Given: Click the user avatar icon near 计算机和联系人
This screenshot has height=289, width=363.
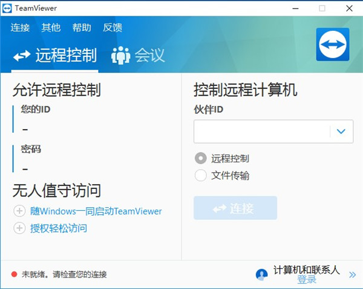Looking at the screenshot, I should click(x=261, y=274).
